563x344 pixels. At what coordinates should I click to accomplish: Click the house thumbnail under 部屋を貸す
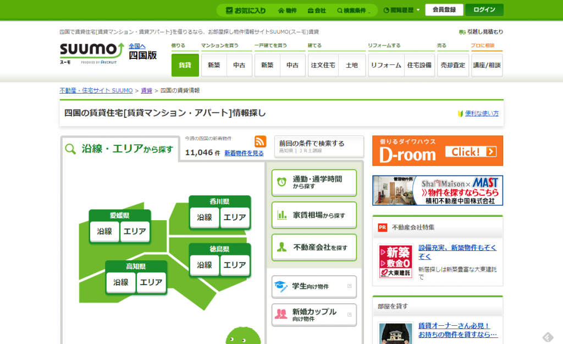click(396, 333)
